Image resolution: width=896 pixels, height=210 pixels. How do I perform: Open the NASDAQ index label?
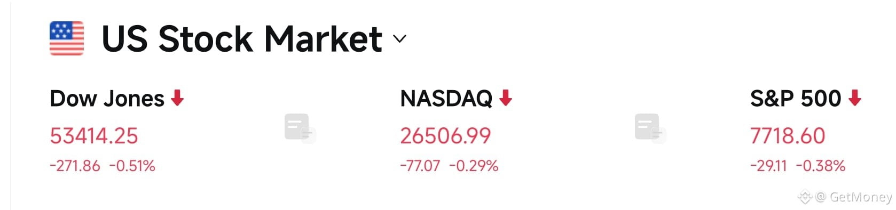tap(446, 99)
